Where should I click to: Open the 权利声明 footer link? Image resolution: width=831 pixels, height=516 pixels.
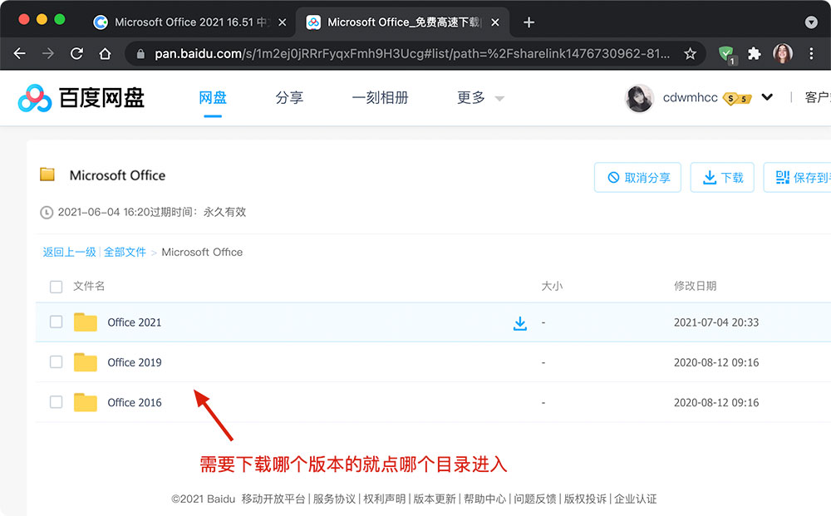coord(384,499)
